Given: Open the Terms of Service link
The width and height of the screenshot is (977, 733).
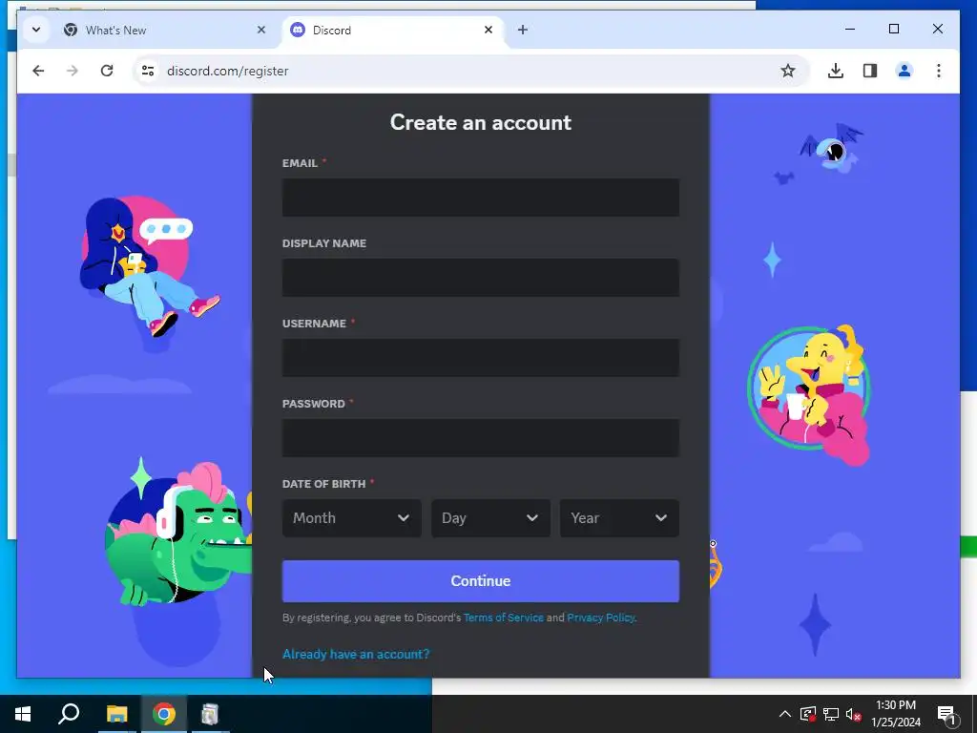Looking at the screenshot, I should (504, 618).
